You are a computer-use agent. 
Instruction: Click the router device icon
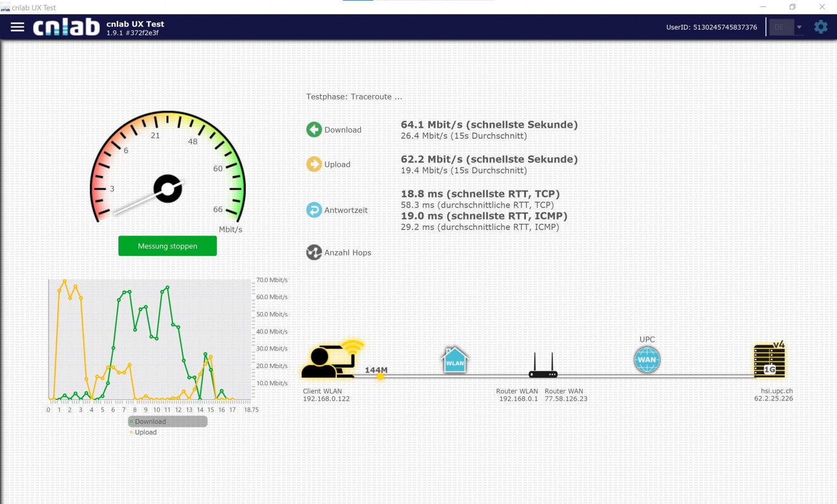[x=543, y=366]
